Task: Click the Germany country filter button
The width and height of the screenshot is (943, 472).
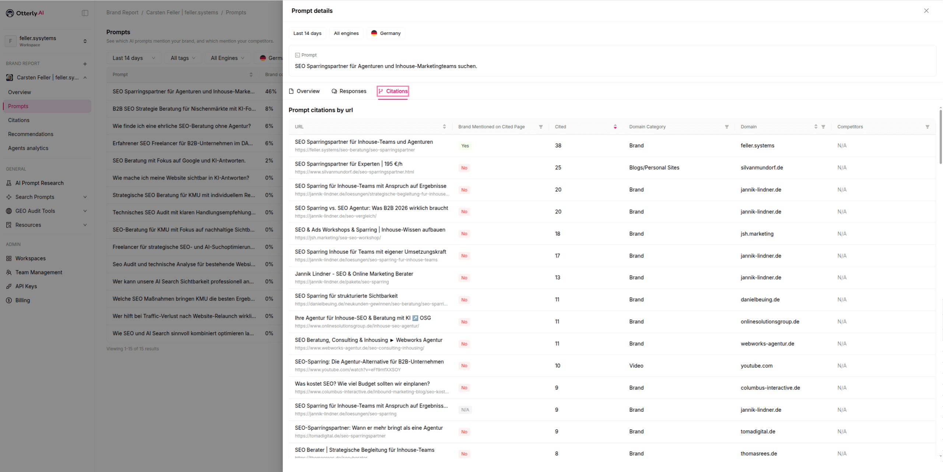Action: 386,33
